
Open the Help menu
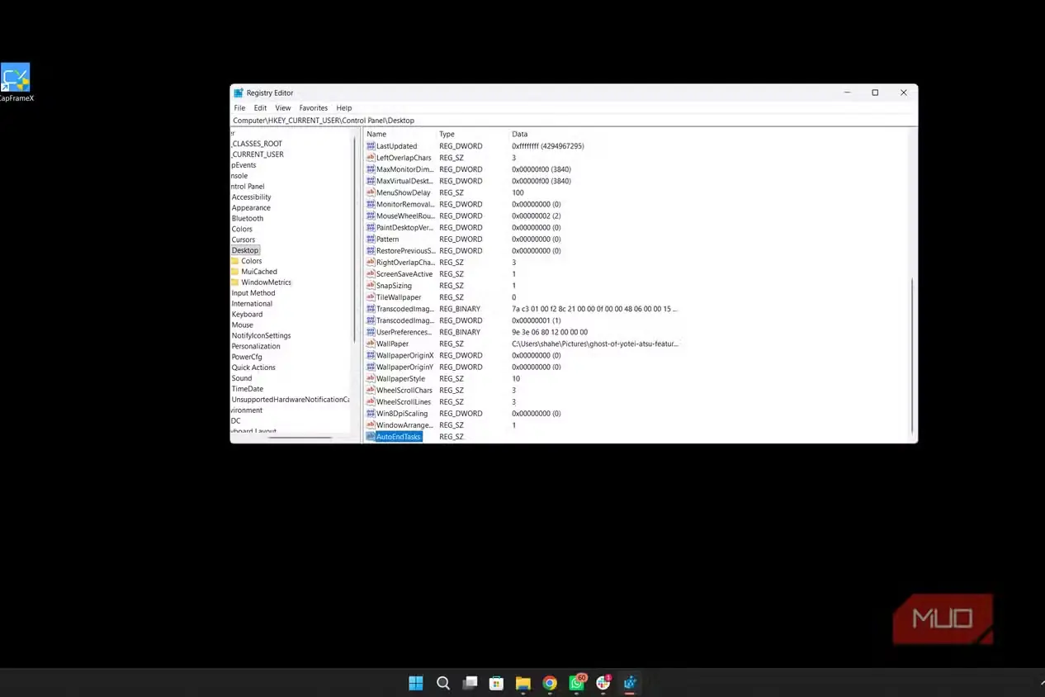[x=343, y=108]
